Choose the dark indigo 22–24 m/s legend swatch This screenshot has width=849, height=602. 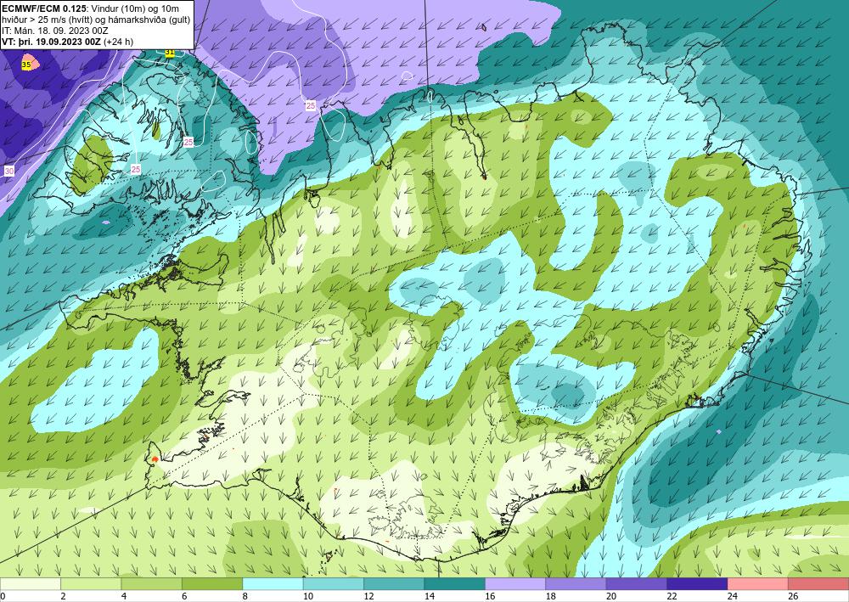(x=697, y=583)
